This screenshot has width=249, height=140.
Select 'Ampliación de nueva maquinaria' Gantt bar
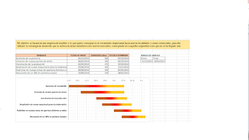117,105
